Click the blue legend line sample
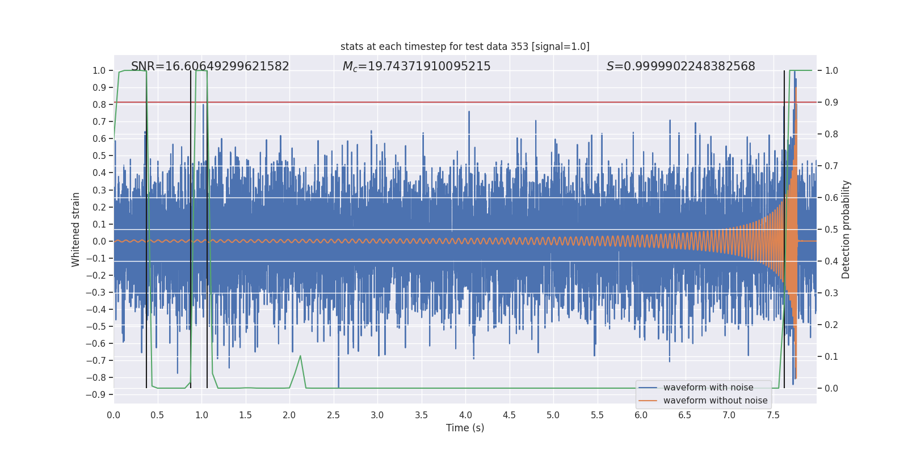The image size is (908, 454). (648, 388)
